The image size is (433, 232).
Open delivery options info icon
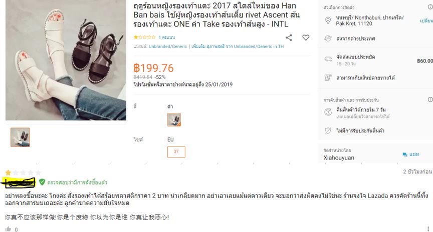click(430, 7)
